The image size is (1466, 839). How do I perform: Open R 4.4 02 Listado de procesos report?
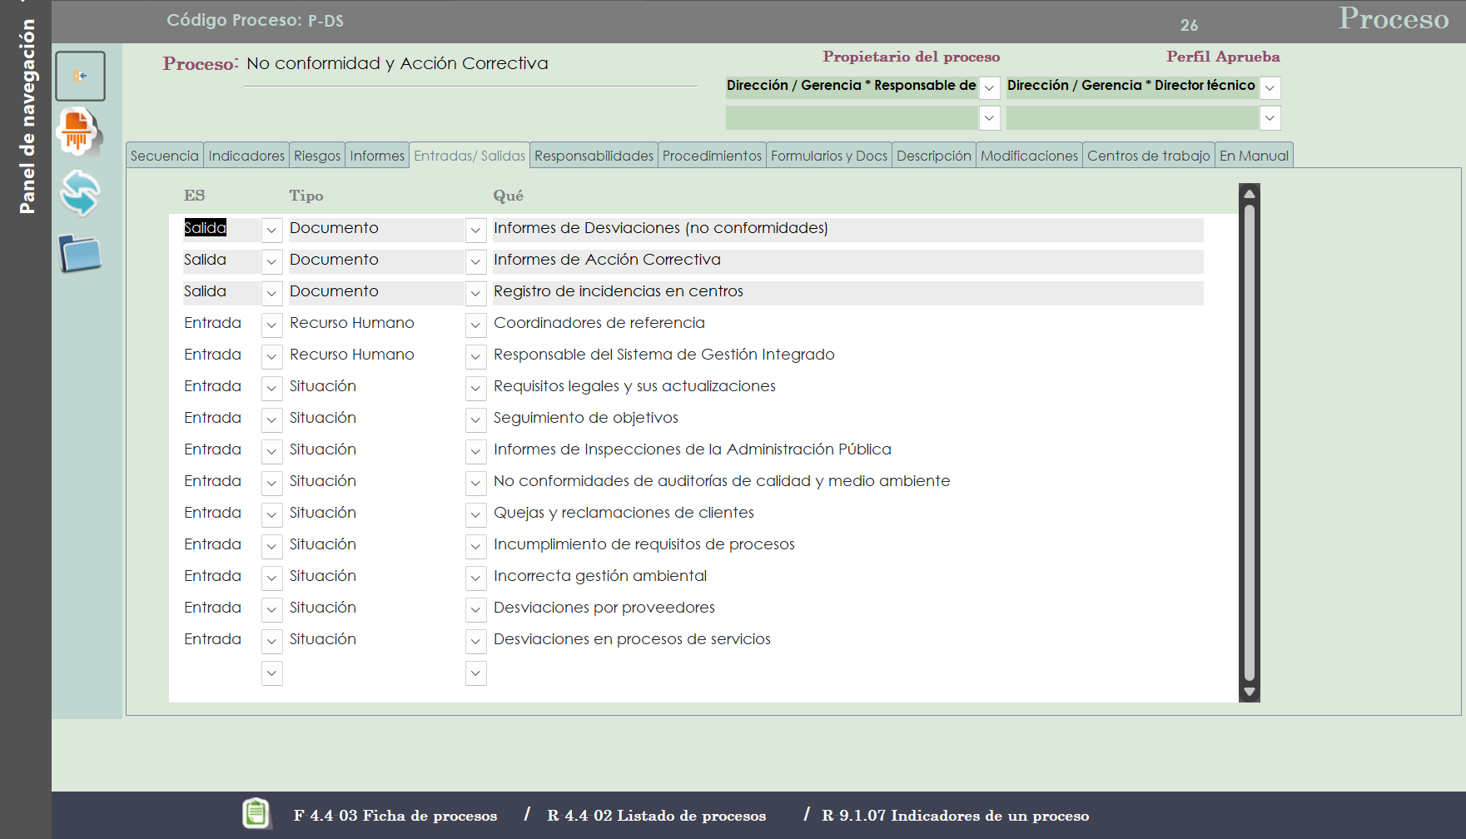pos(656,816)
